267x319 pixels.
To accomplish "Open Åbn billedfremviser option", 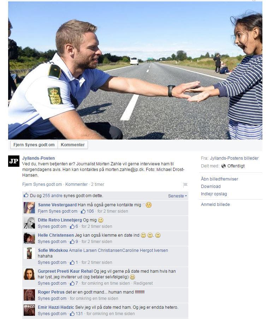I will [x=219, y=179].
